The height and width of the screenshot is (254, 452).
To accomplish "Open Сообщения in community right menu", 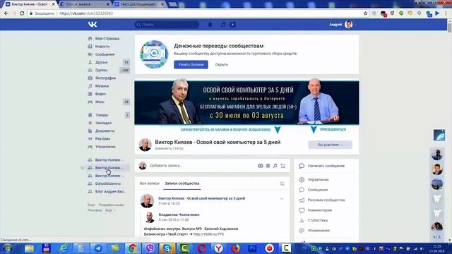I will [317, 190].
